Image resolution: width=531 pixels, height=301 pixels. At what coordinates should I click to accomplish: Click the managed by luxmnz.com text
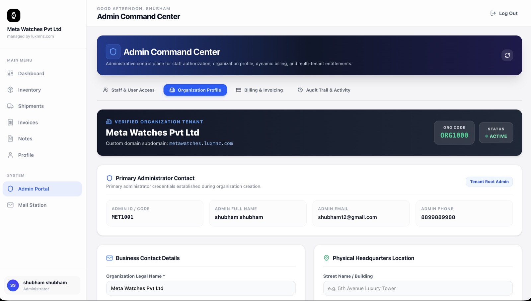(x=31, y=37)
